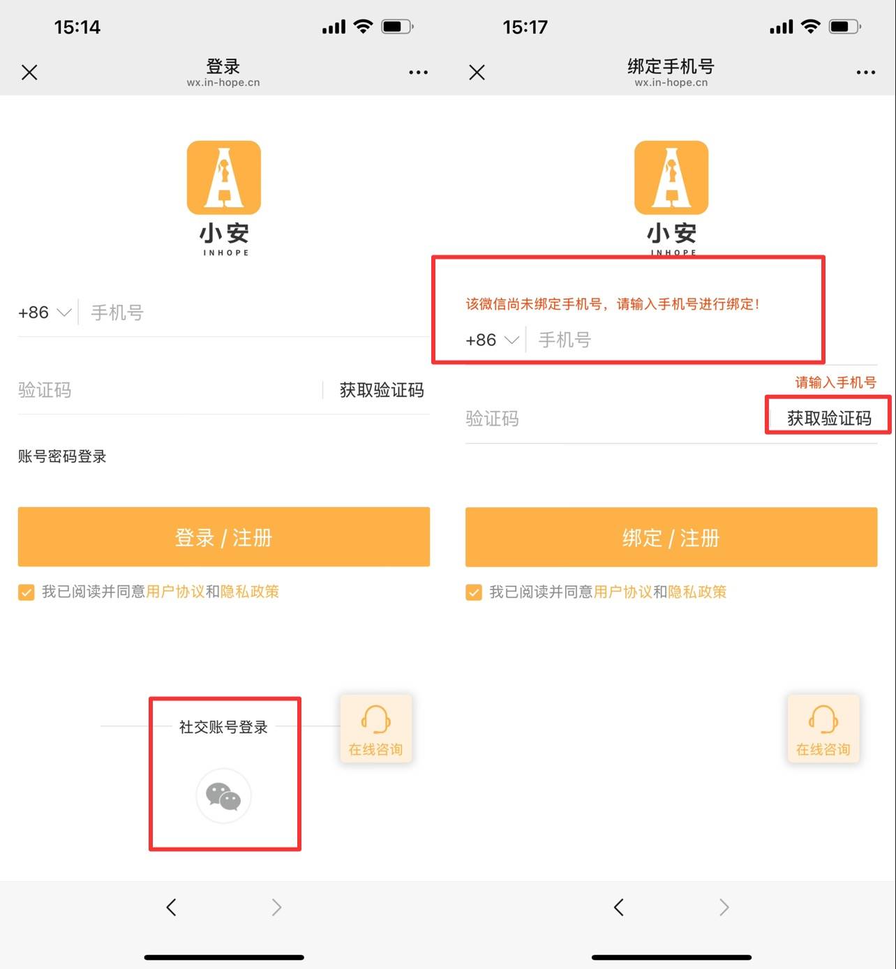Focus the 验证码 field on 登录 page
The image size is (896, 969).
pyautogui.click(x=167, y=390)
